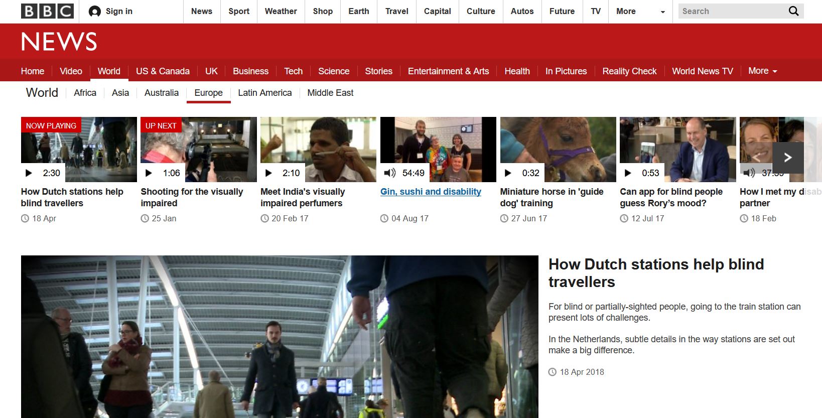
Task: Click the main Dutch station video image
Action: click(x=280, y=336)
